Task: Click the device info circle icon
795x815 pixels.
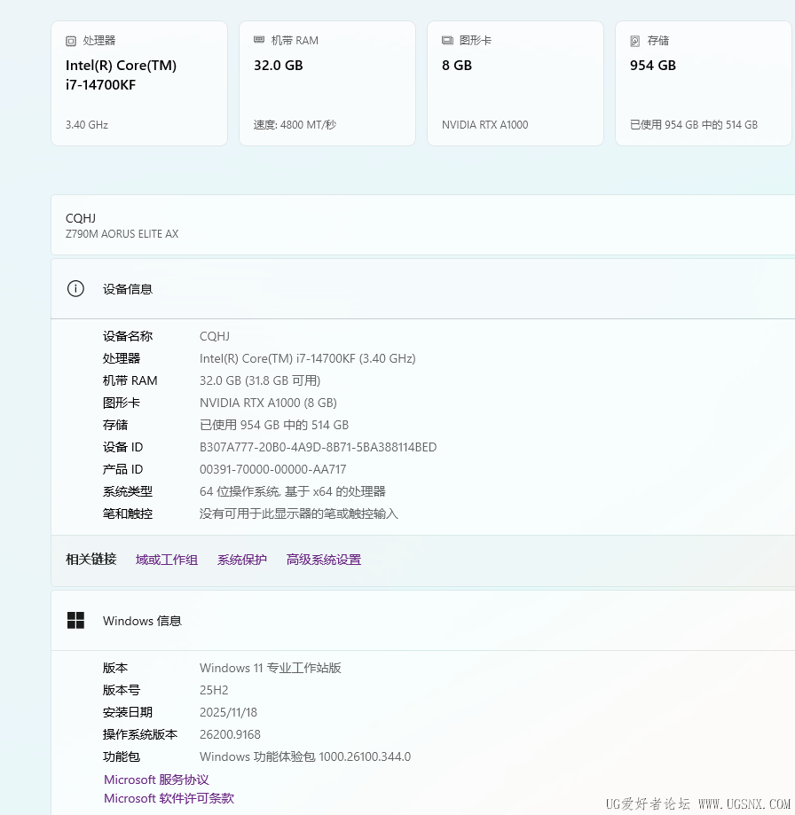Action: [x=76, y=288]
